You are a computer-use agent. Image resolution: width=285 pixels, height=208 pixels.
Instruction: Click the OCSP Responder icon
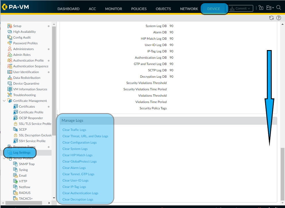point(16,118)
